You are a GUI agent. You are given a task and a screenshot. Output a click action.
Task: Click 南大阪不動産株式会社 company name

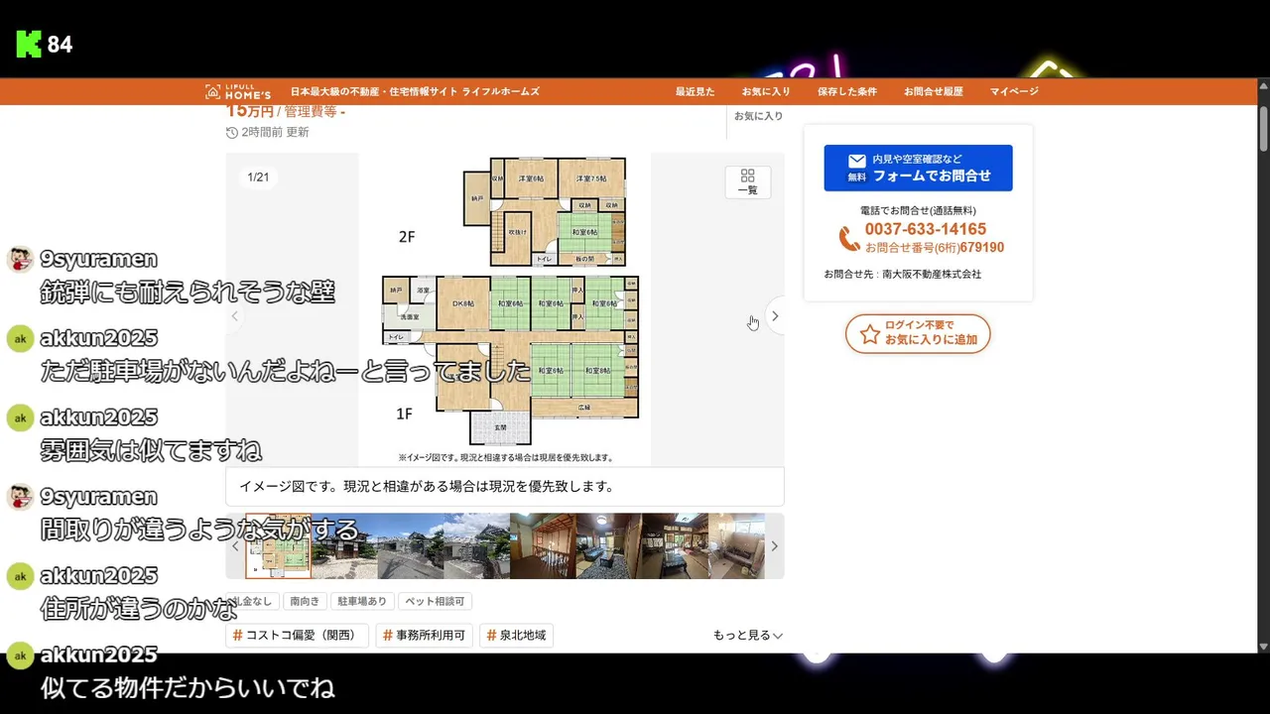932,274
